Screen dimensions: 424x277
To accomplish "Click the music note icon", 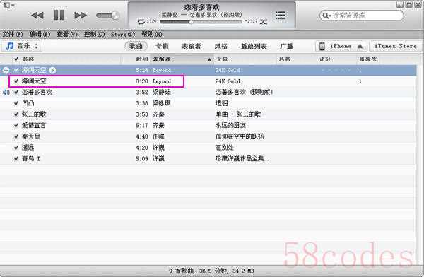I will (x=10, y=46).
